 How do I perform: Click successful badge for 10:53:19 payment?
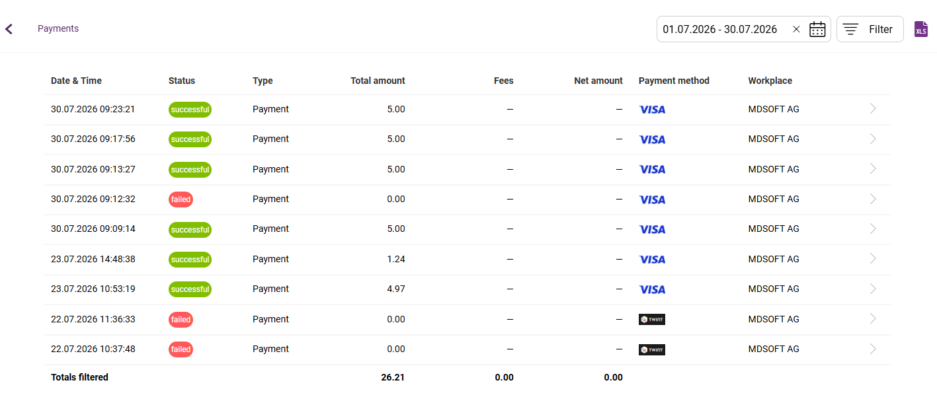point(190,289)
